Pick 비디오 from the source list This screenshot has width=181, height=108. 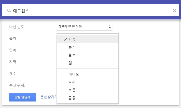88,74
